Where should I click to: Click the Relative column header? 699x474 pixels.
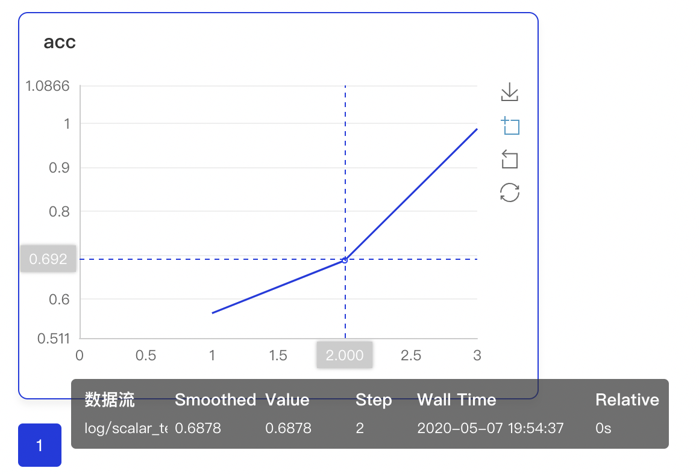(x=627, y=400)
